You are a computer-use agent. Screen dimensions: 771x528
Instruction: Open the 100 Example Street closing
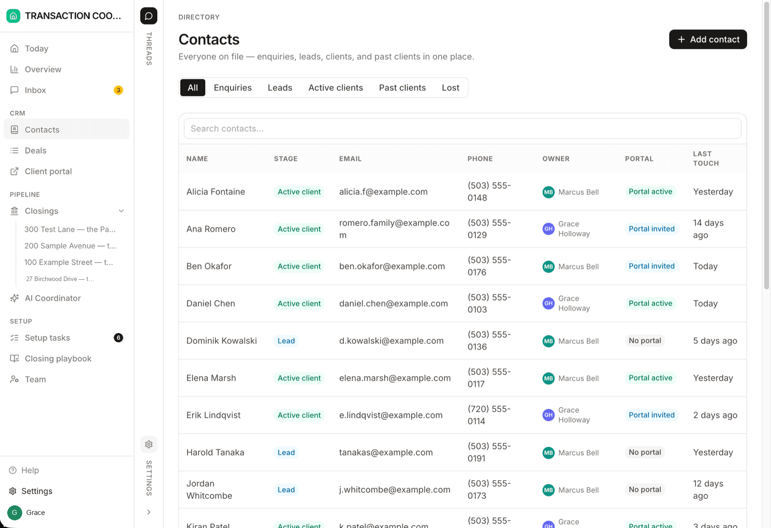69,262
